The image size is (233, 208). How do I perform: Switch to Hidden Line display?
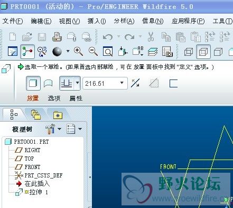coord(203,52)
